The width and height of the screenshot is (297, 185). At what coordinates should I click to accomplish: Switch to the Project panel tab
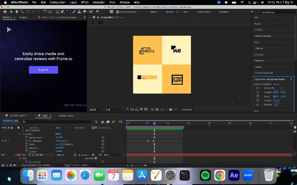point(23,17)
